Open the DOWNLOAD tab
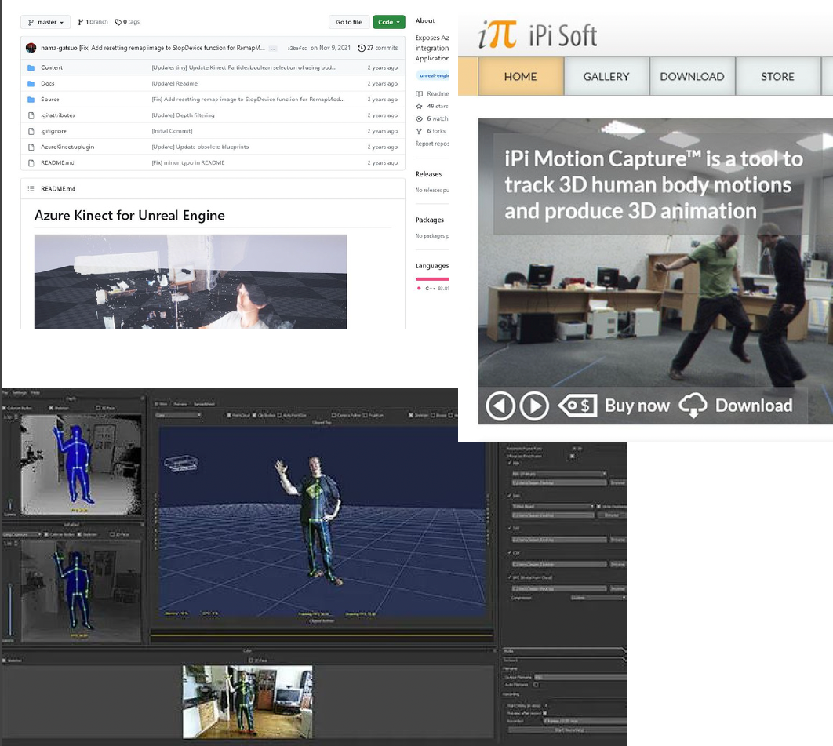The width and height of the screenshot is (833, 746). tap(693, 77)
